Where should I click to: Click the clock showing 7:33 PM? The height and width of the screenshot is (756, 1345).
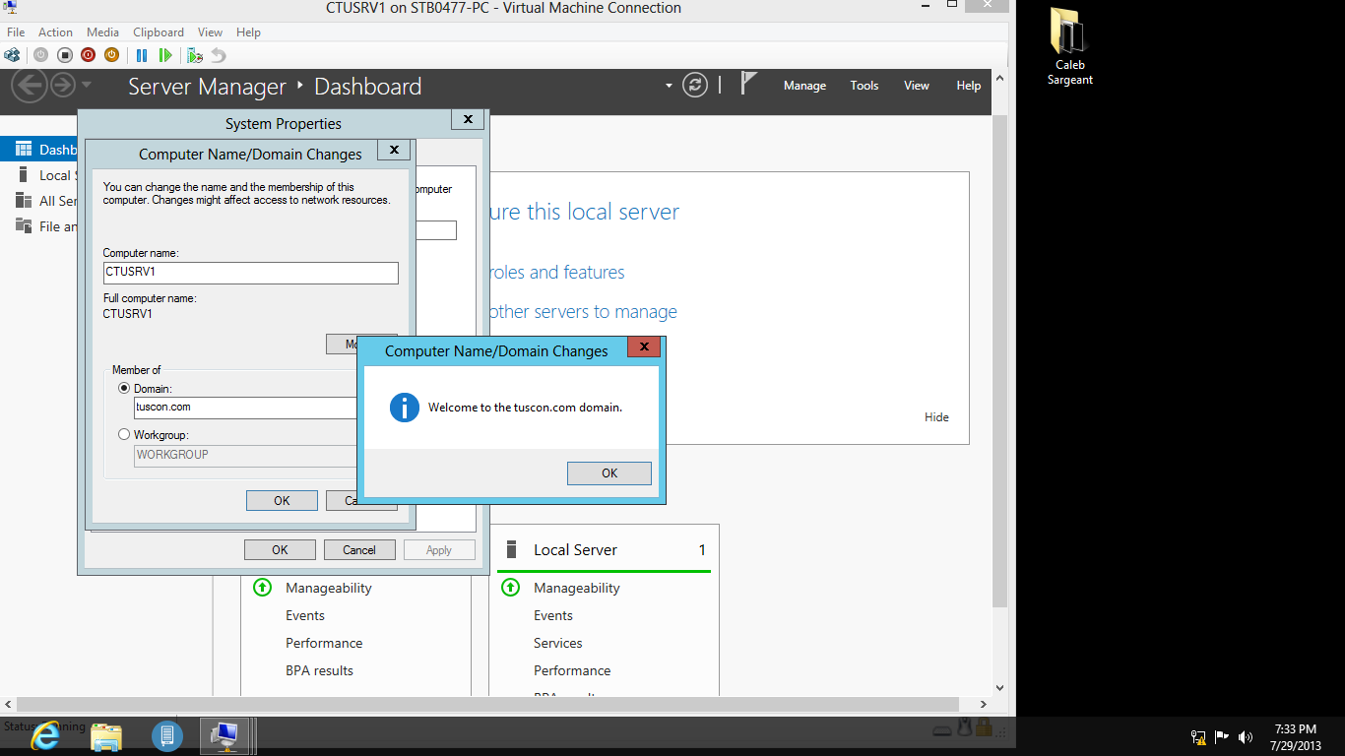click(x=1295, y=737)
